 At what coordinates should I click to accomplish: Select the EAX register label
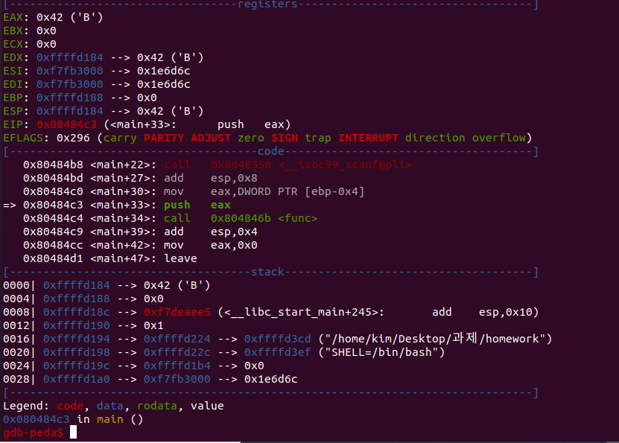[x=13, y=17]
